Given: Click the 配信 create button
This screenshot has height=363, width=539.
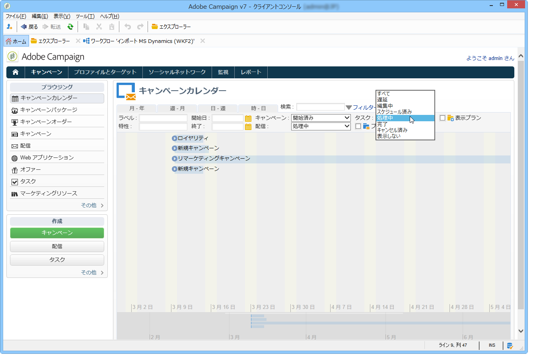Looking at the screenshot, I should coord(57,247).
